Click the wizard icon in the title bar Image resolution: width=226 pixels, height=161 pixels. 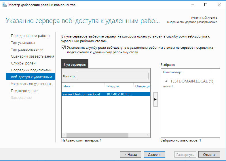[x=4, y=5]
